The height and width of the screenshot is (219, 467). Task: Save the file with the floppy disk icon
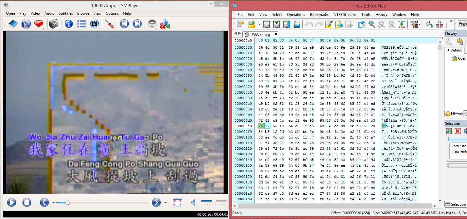(266, 24)
